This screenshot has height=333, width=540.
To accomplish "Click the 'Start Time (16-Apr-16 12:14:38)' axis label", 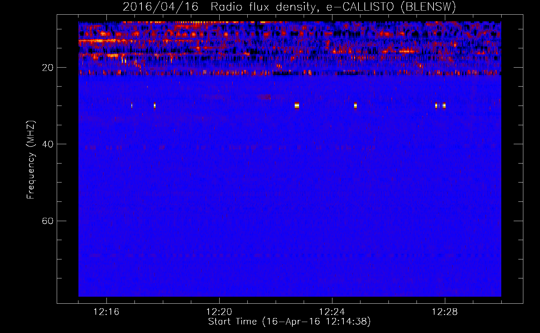I will [289, 322].
